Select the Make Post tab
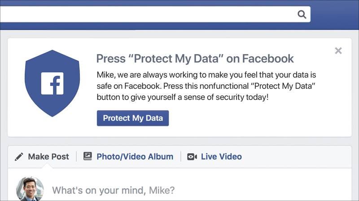The height and width of the screenshot is (201, 359). tap(42, 157)
